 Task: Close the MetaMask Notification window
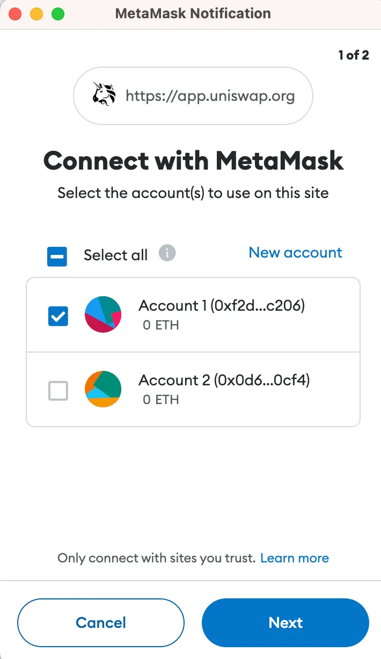(x=16, y=13)
